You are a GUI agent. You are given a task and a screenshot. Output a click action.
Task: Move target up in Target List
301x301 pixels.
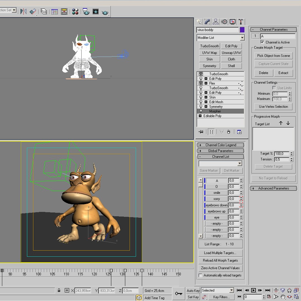tap(281, 123)
